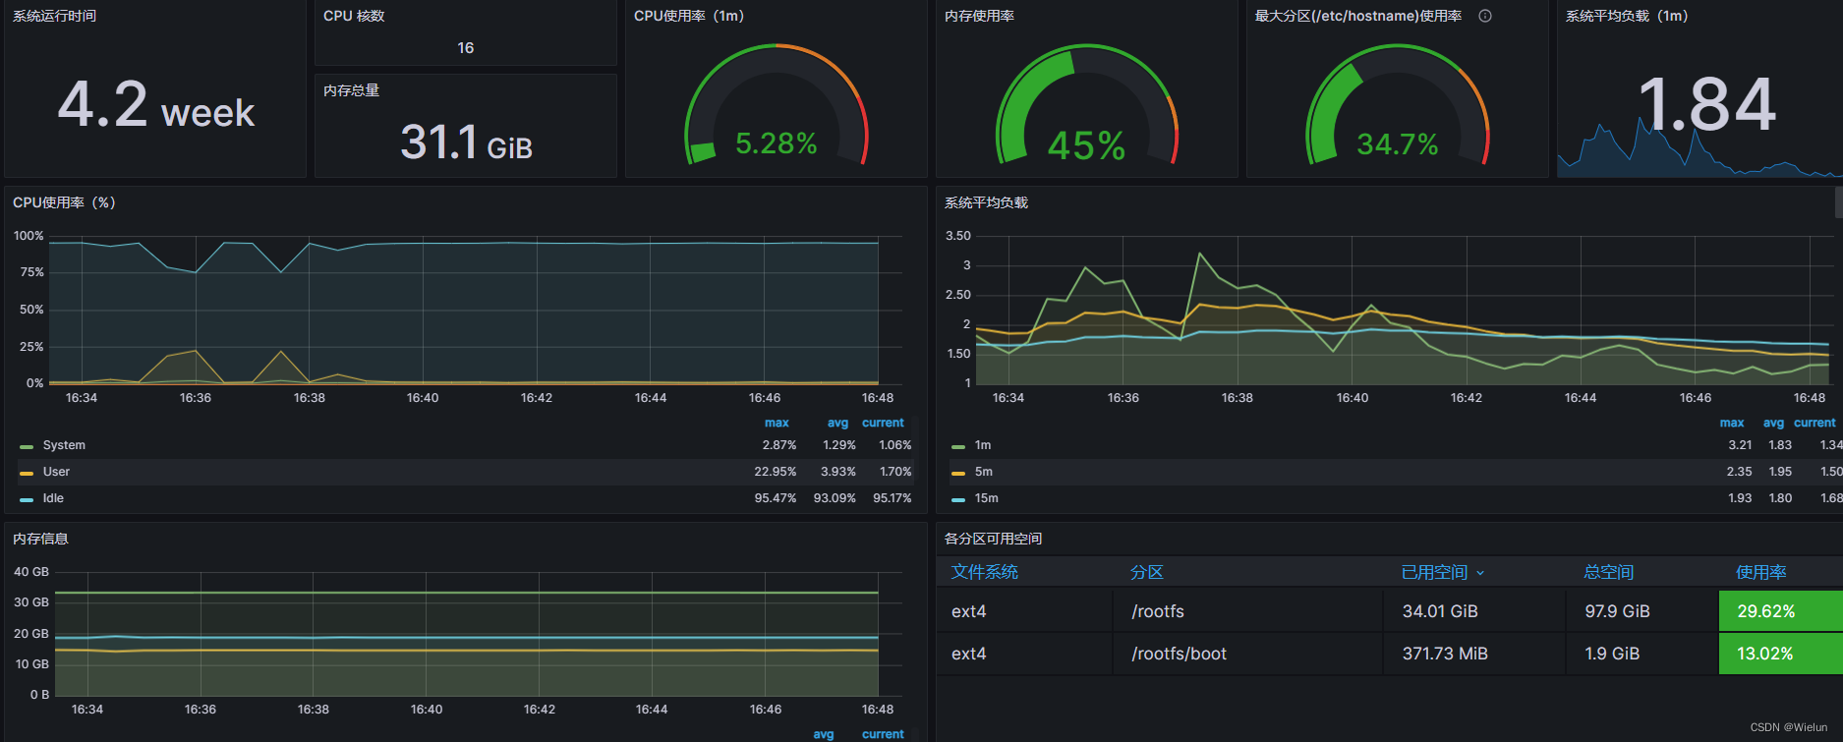Image resolution: width=1843 pixels, height=742 pixels.
Task: Click the green System legend color swatch
Action: pos(27,446)
